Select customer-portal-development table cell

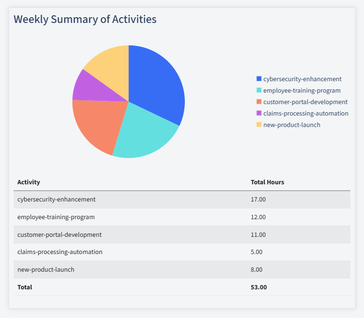tap(60, 234)
